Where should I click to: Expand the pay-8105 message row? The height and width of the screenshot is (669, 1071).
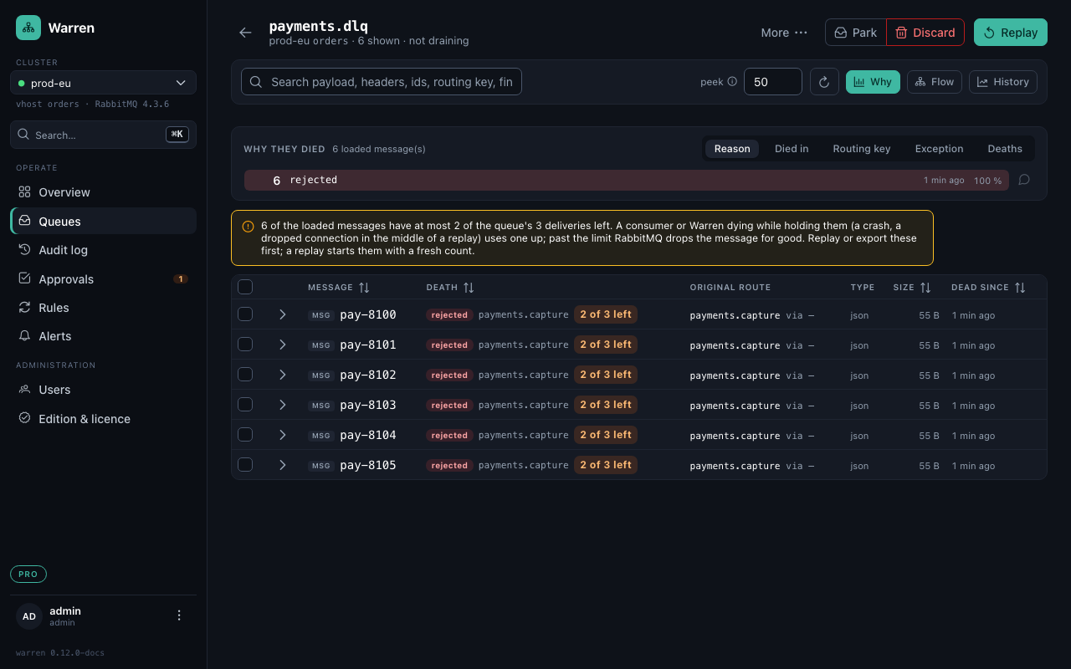(283, 465)
